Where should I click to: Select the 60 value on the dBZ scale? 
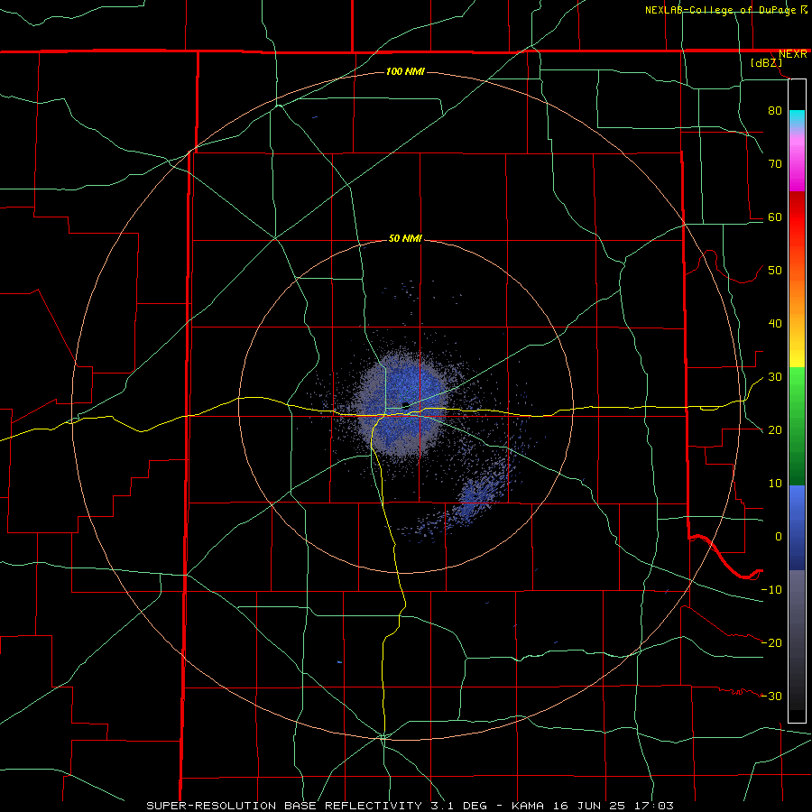click(775, 217)
